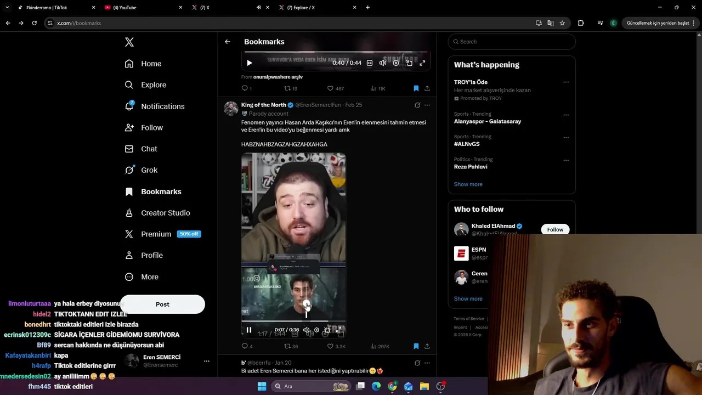Reply to the post with 1 comment
This screenshot has width=702, height=395.
click(247, 88)
